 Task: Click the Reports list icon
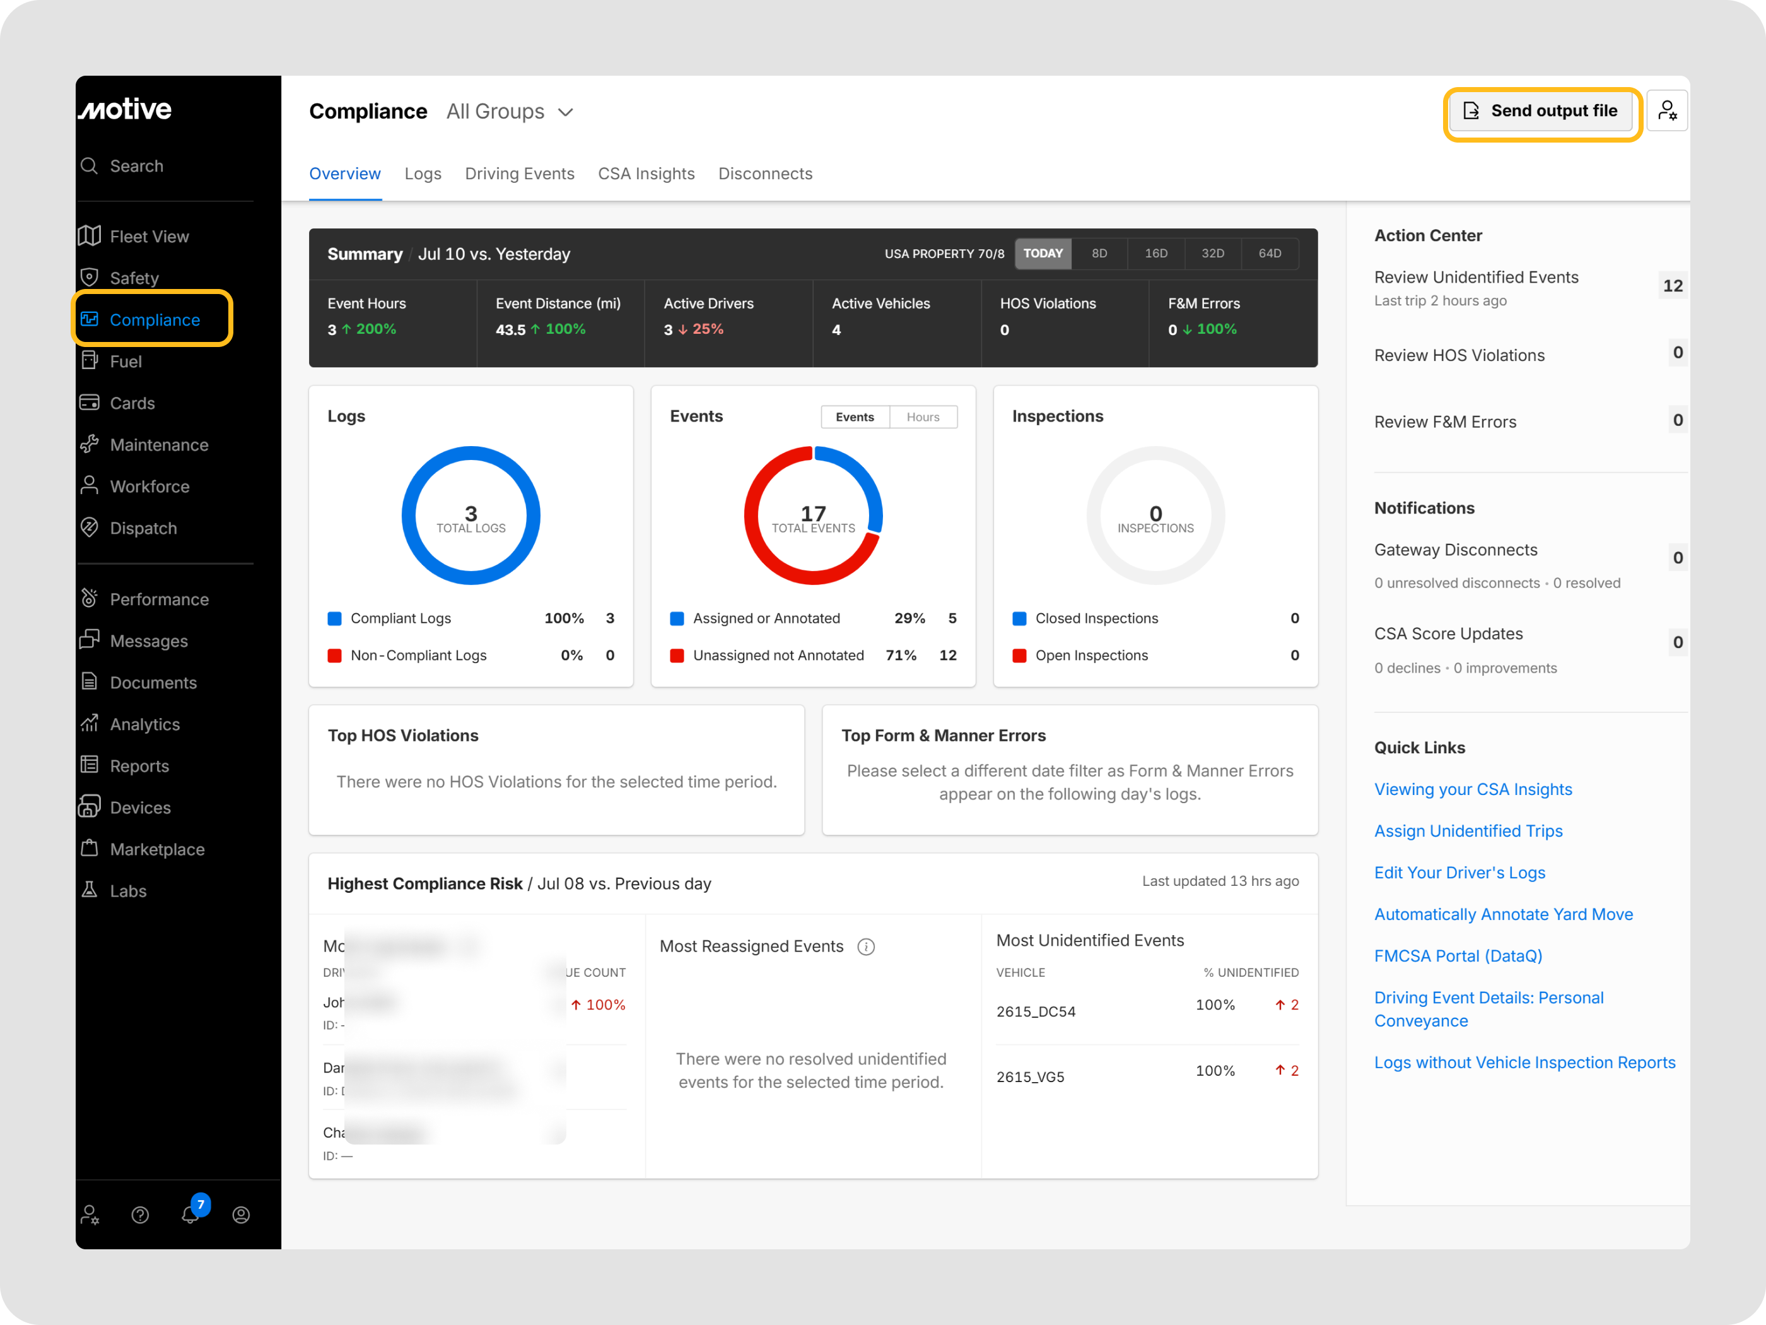point(90,765)
